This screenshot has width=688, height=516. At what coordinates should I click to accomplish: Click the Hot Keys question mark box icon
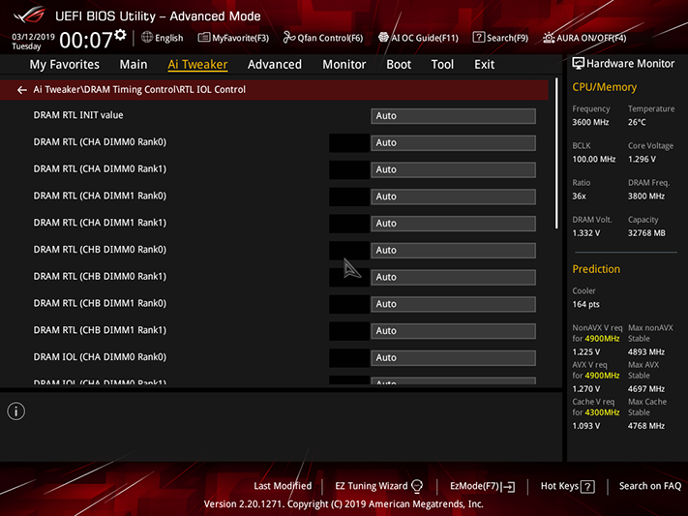(x=587, y=487)
